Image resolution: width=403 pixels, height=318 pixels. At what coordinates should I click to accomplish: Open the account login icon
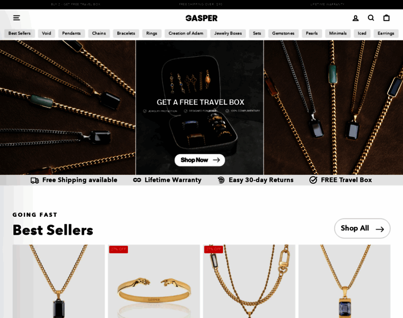pyautogui.click(x=355, y=18)
